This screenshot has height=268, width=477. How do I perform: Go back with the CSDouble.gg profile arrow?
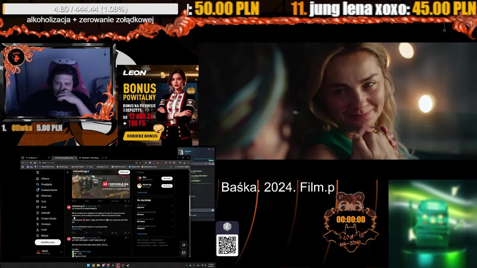[68, 172]
